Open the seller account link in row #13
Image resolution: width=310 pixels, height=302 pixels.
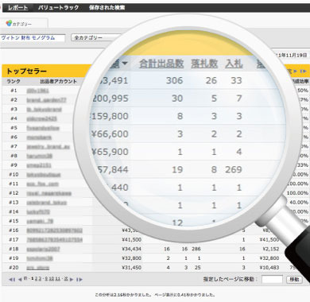(x=46, y=203)
